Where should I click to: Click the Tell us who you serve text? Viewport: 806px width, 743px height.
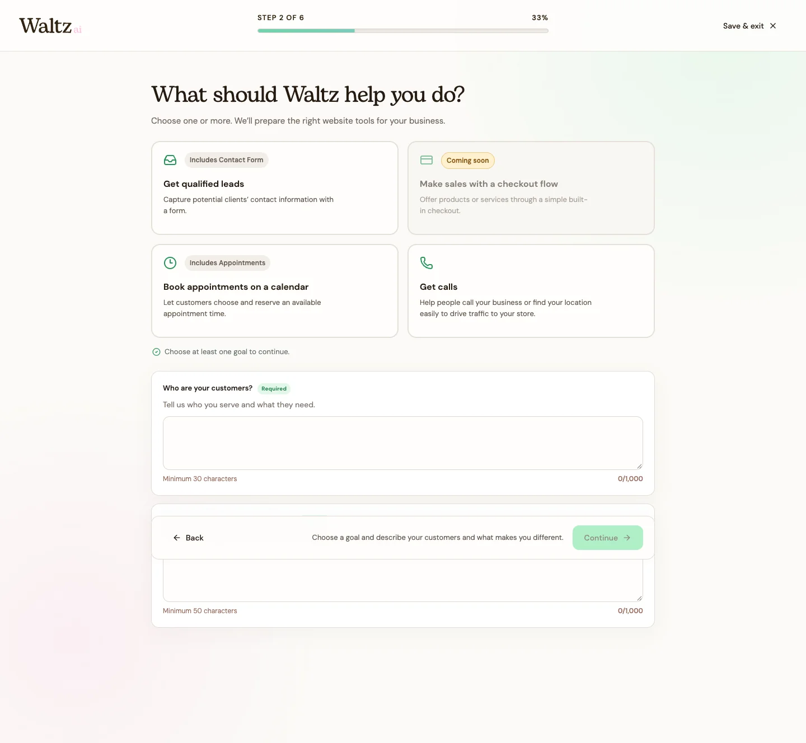(239, 405)
